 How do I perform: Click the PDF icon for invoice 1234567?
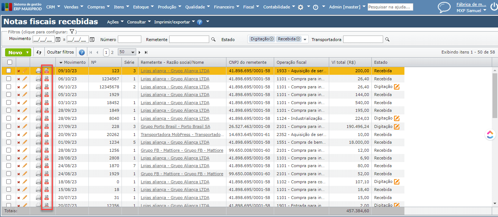[47, 79]
